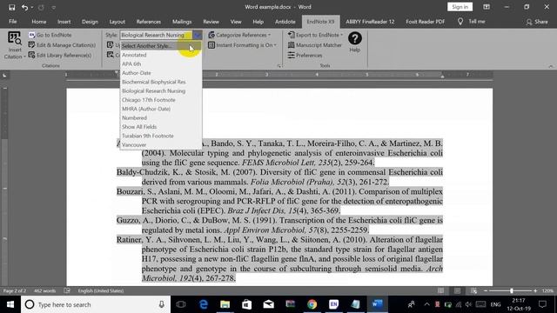Select Numbered style
Screen dimensions: 557x313
[160, 118]
